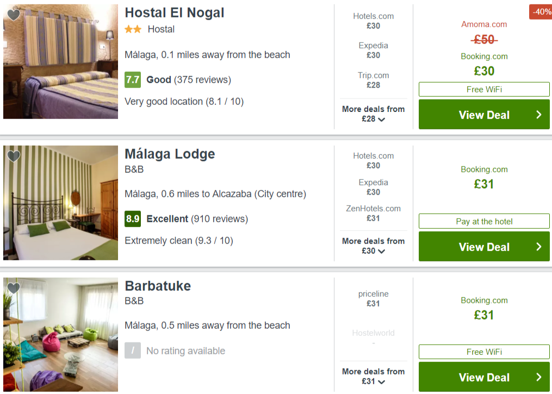Save Barbatuke using its heart icon
Screen dimensions: 552x394
click(x=14, y=288)
